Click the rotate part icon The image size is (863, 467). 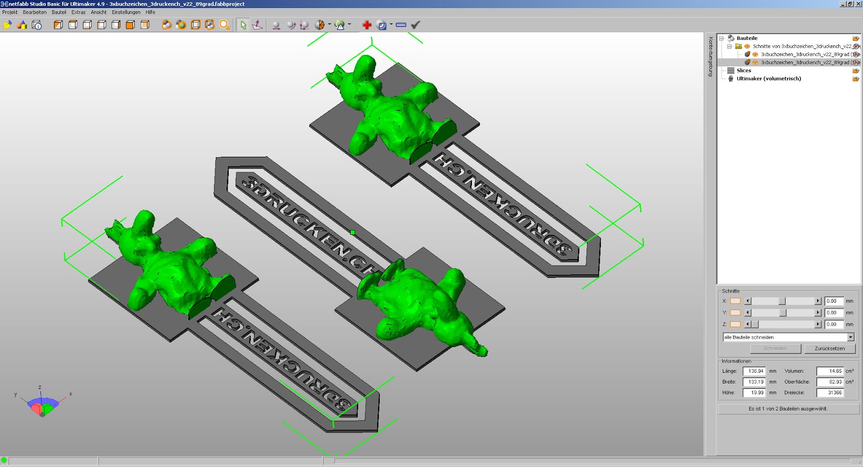pos(291,25)
